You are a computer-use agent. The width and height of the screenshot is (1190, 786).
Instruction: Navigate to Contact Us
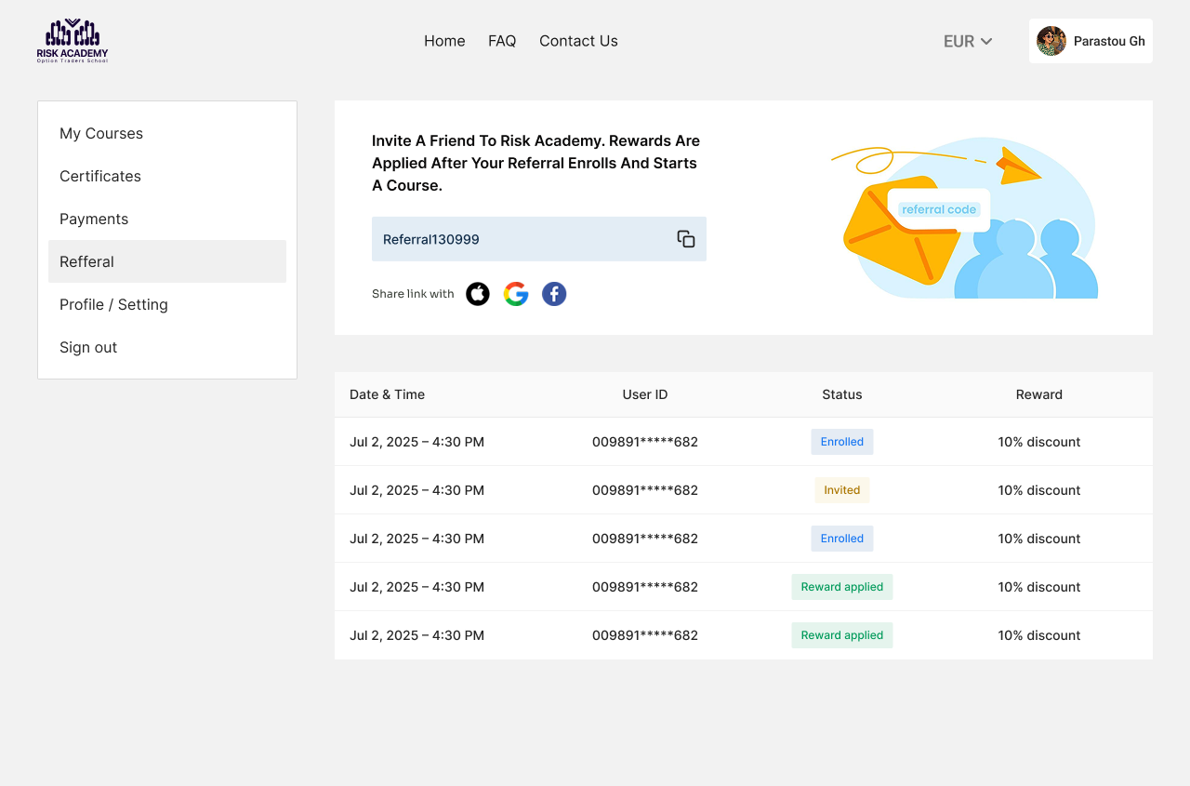click(x=578, y=41)
